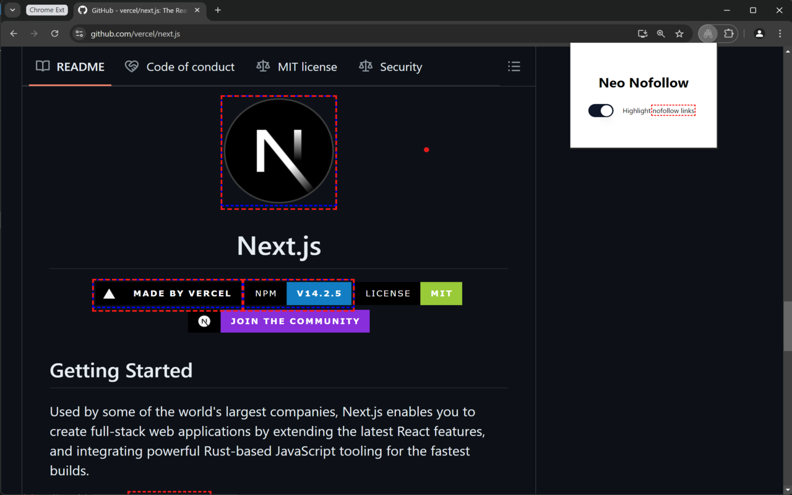Screen dimensions: 792x495
Task: Reload the page using the refresh icon
Action: [x=54, y=34]
